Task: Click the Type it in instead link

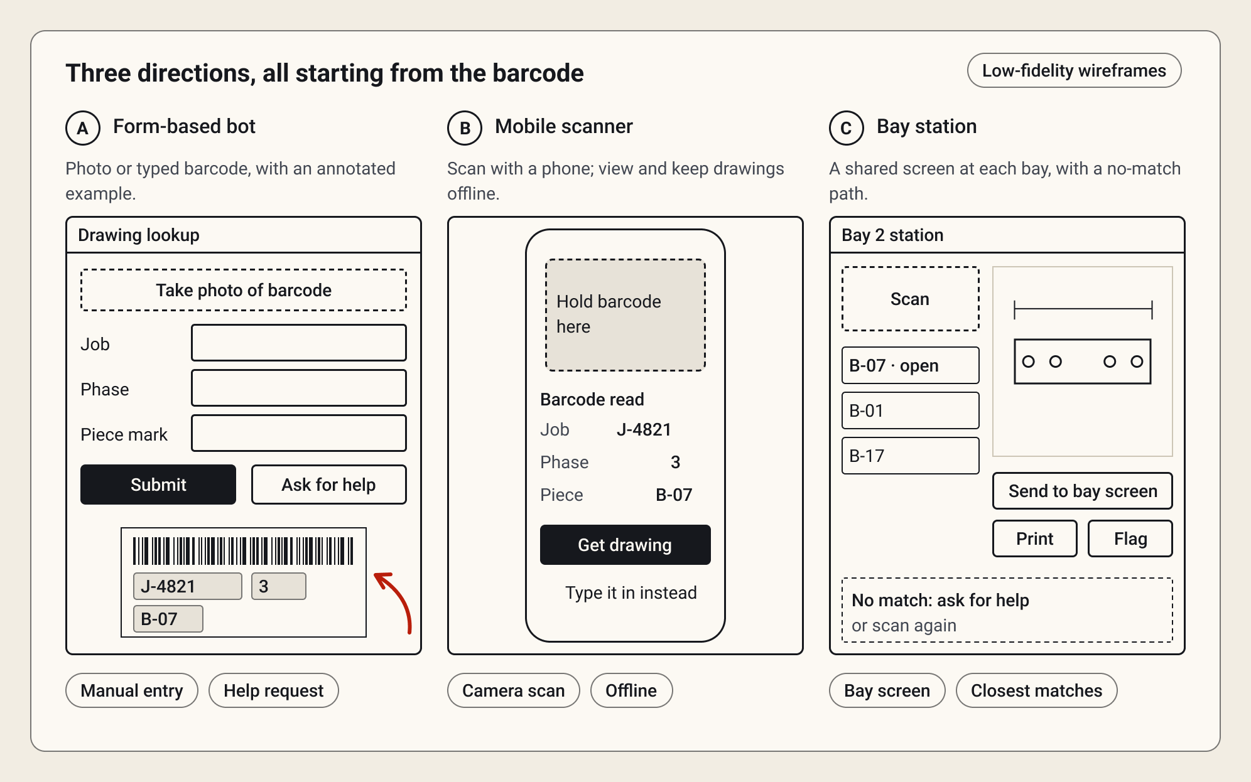Action: coord(631,592)
